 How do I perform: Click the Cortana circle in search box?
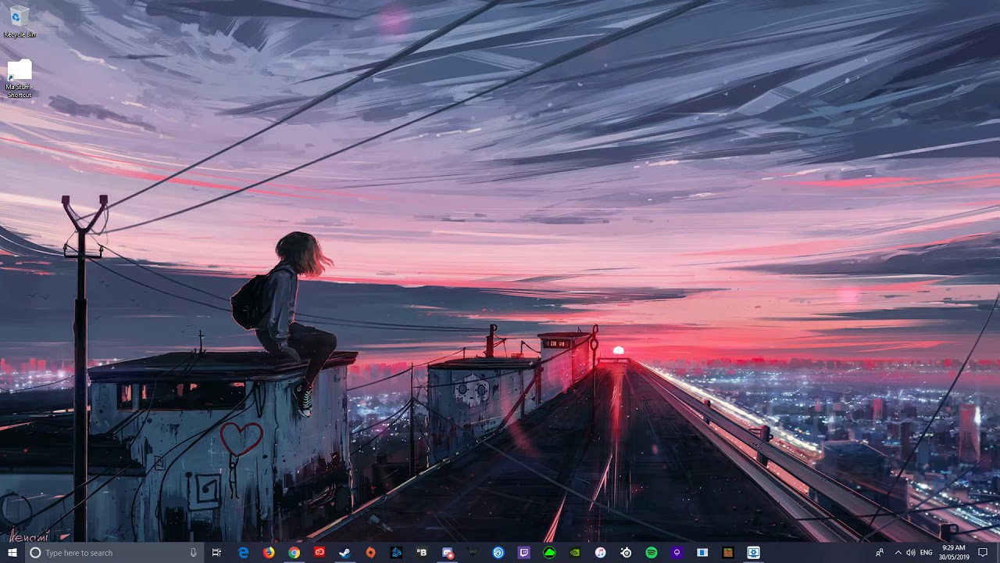35,553
